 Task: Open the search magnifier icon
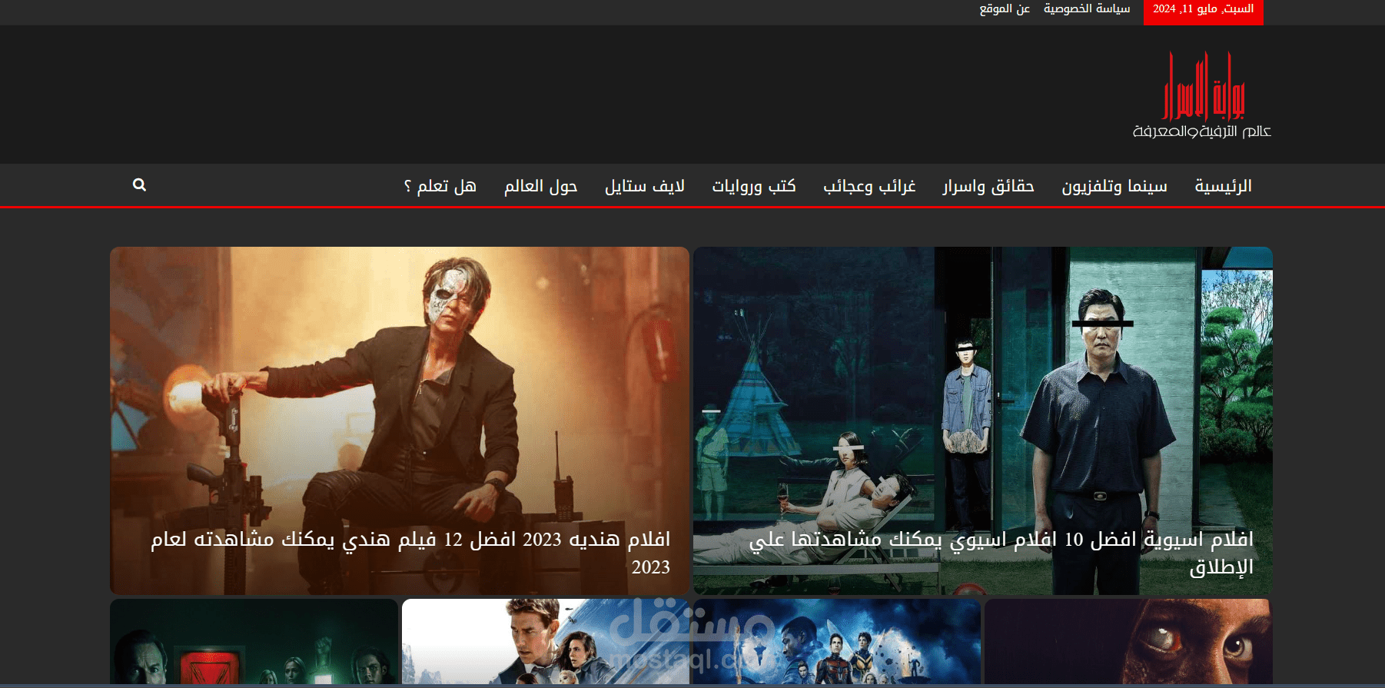139,184
